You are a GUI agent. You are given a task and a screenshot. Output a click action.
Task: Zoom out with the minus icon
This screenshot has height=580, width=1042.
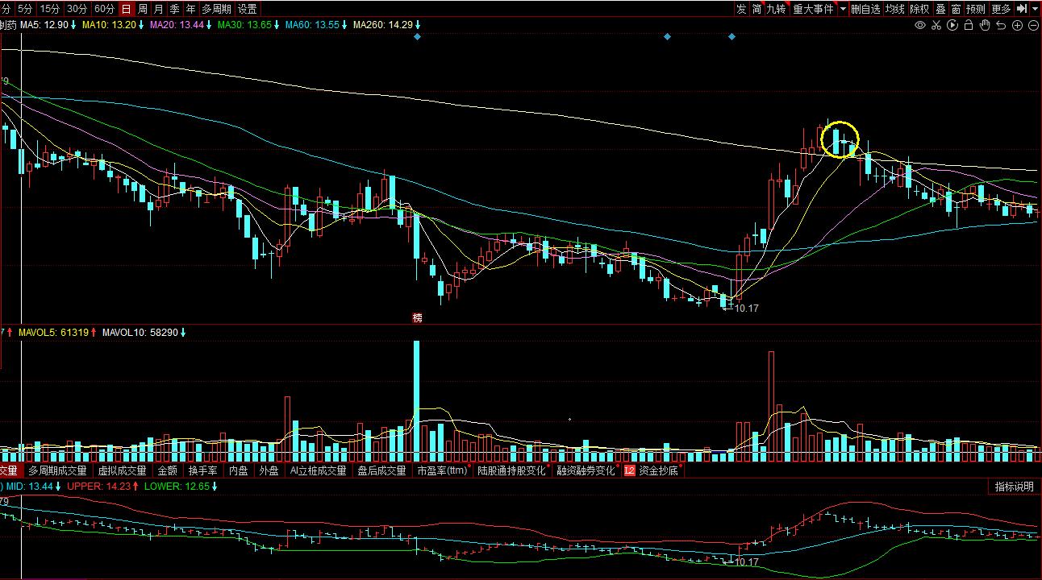(x=1033, y=25)
